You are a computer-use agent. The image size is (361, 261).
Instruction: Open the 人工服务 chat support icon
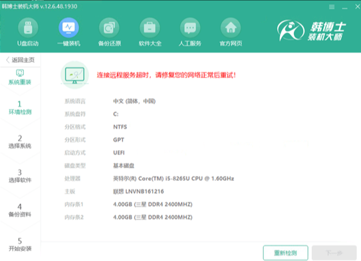[190, 28]
